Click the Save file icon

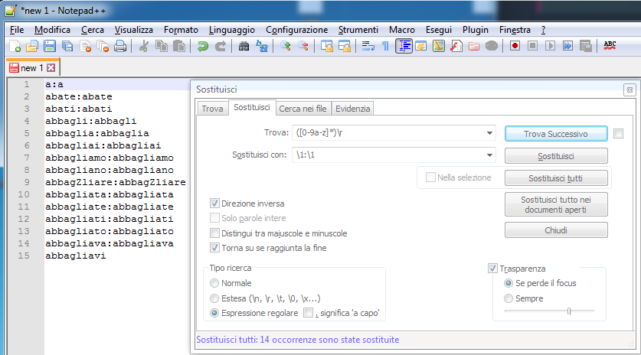click(50, 46)
